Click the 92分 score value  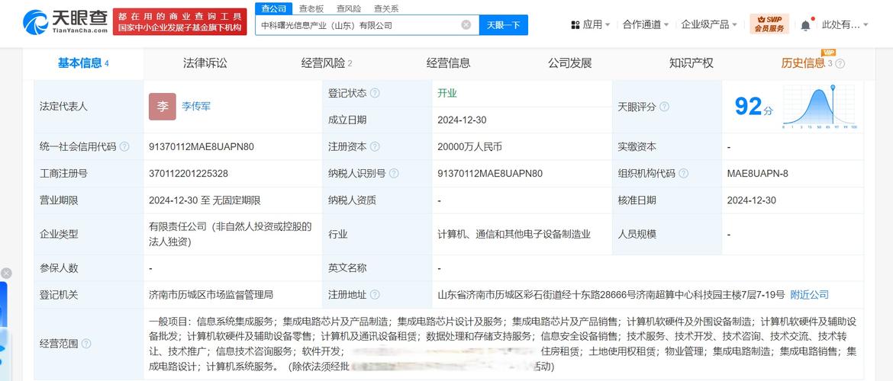click(753, 107)
